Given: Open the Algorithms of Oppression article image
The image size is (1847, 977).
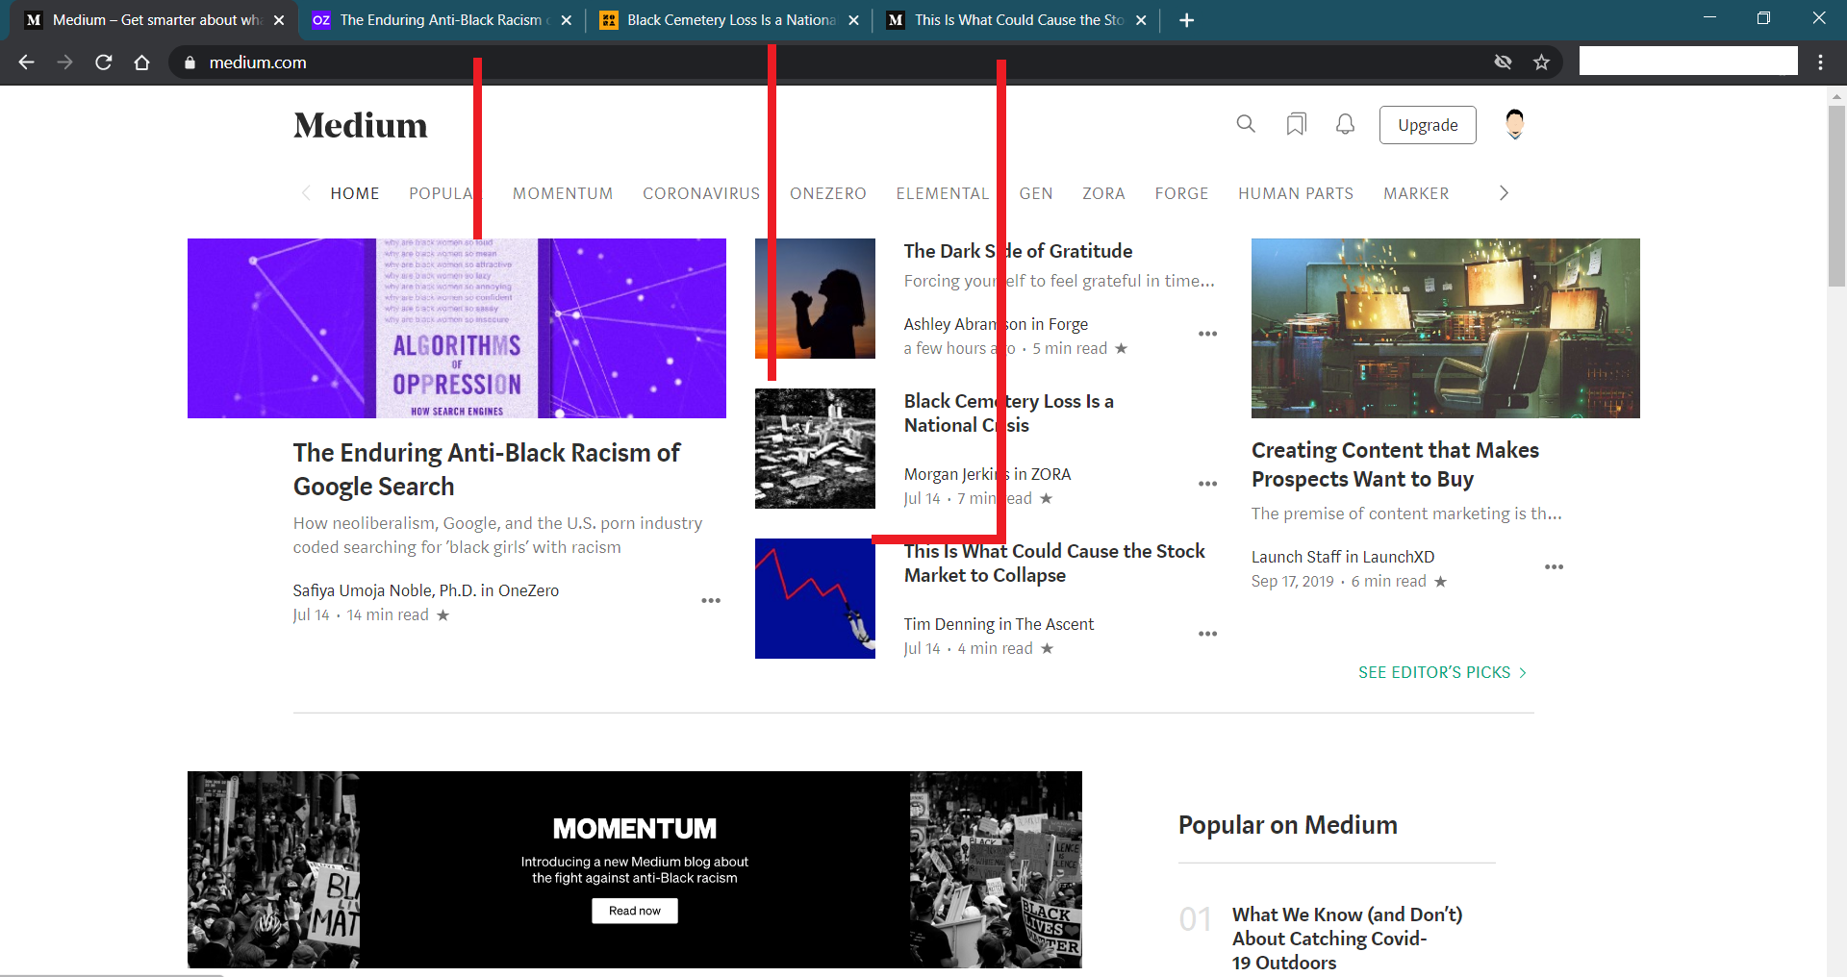Looking at the screenshot, I should click(x=457, y=328).
